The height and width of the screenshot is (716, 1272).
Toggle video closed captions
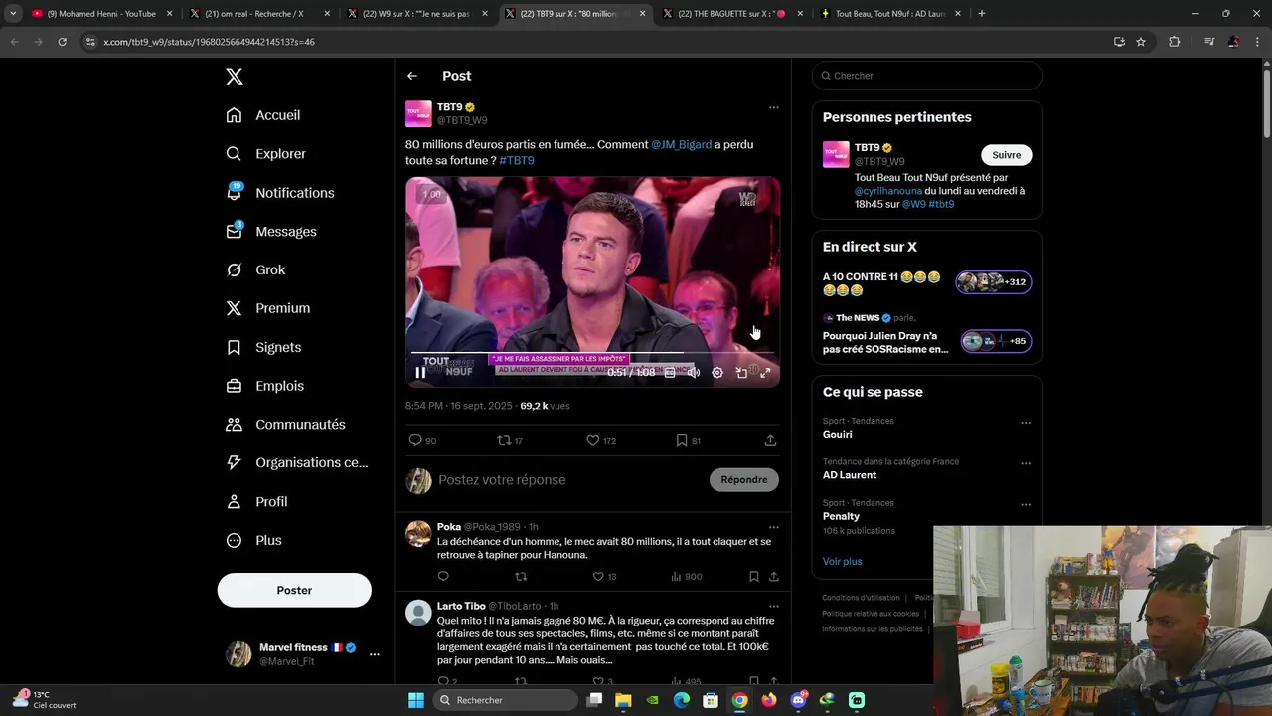(670, 373)
